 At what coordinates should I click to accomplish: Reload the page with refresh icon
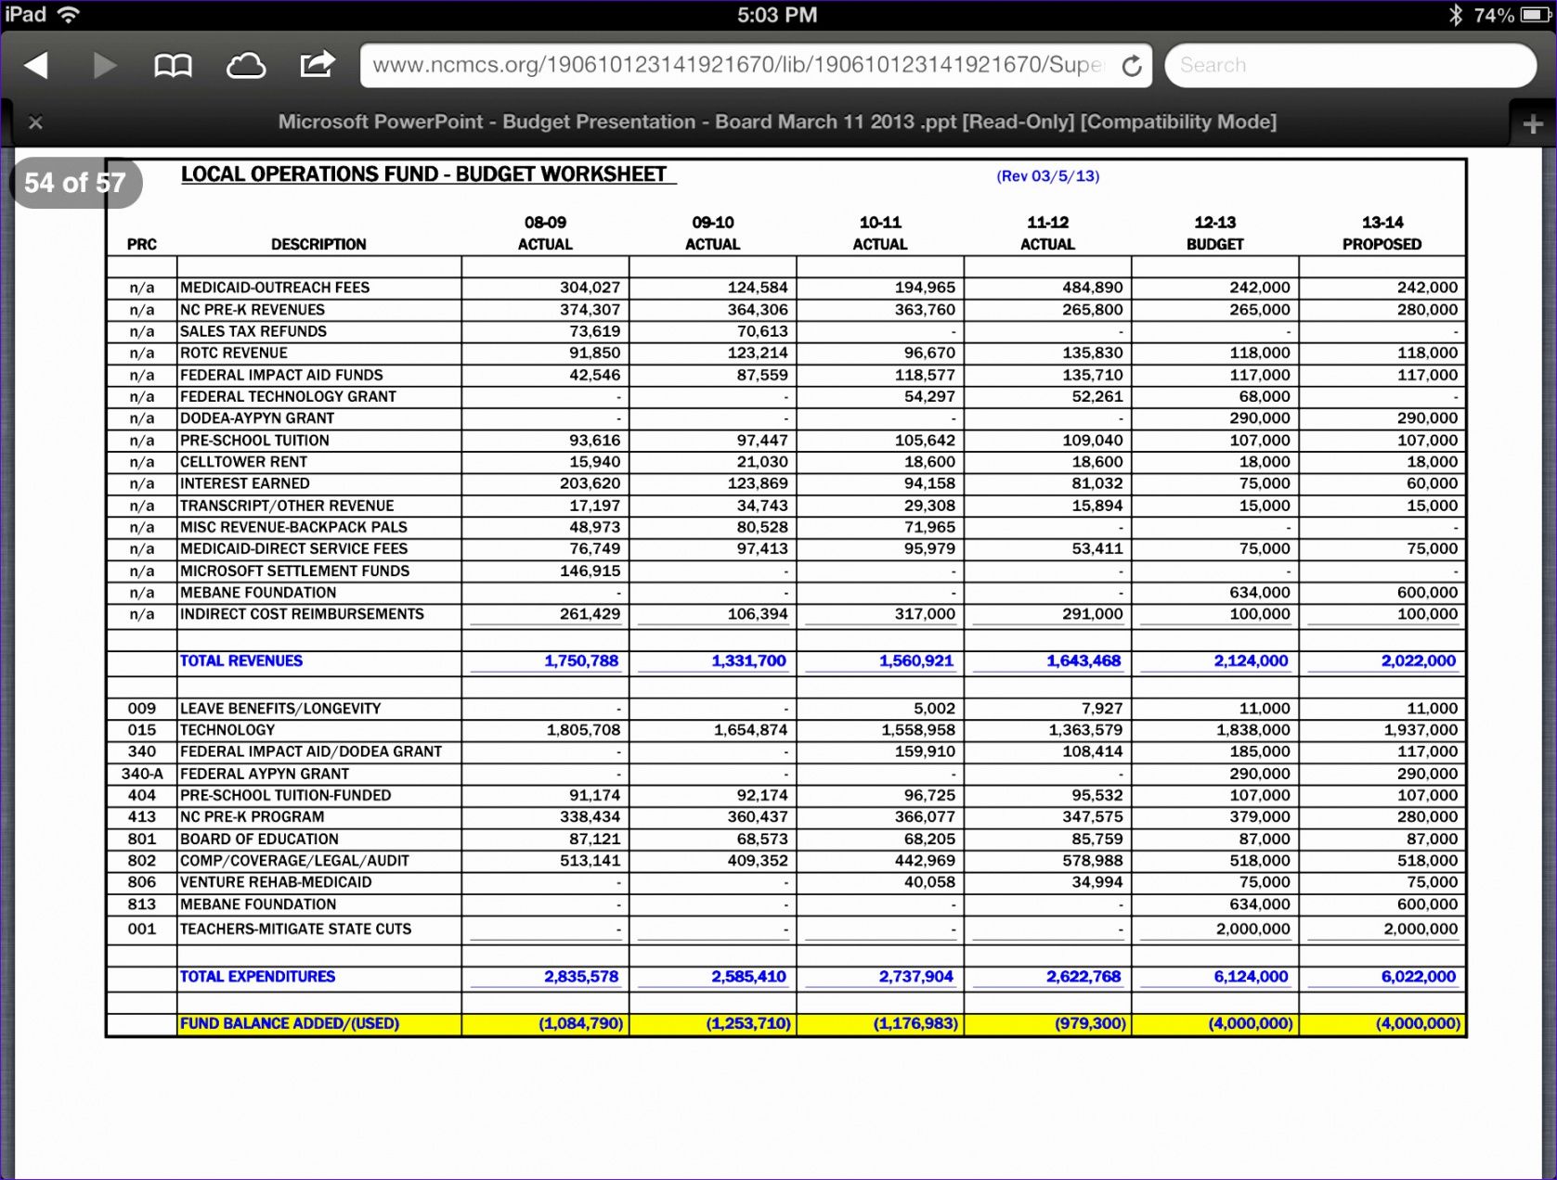coord(1131,66)
